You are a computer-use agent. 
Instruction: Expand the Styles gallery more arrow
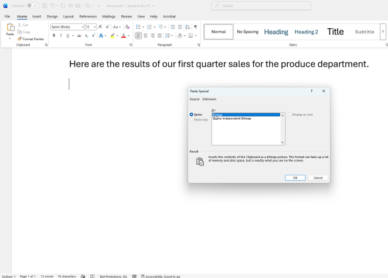point(383,32)
